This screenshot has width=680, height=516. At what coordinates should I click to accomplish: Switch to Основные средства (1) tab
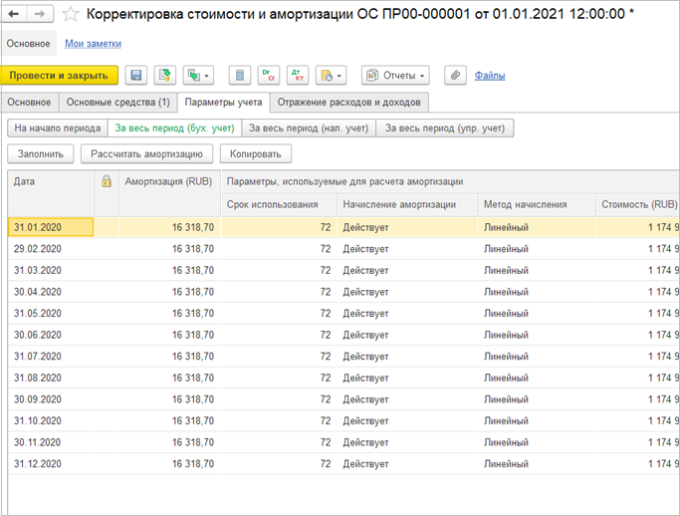pyautogui.click(x=116, y=102)
